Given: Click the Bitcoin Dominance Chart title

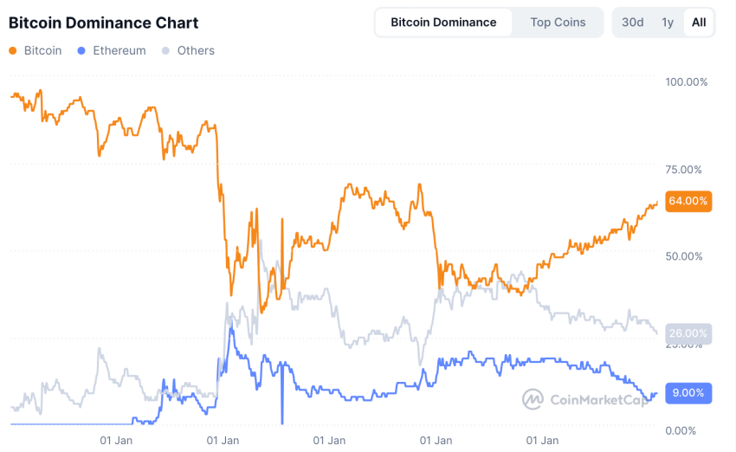Looking at the screenshot, I should 103,23.
